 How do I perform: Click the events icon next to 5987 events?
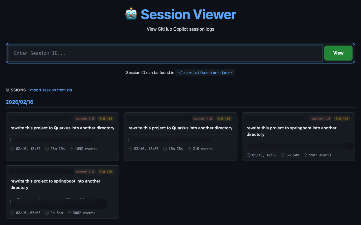[x=305, y=155]
